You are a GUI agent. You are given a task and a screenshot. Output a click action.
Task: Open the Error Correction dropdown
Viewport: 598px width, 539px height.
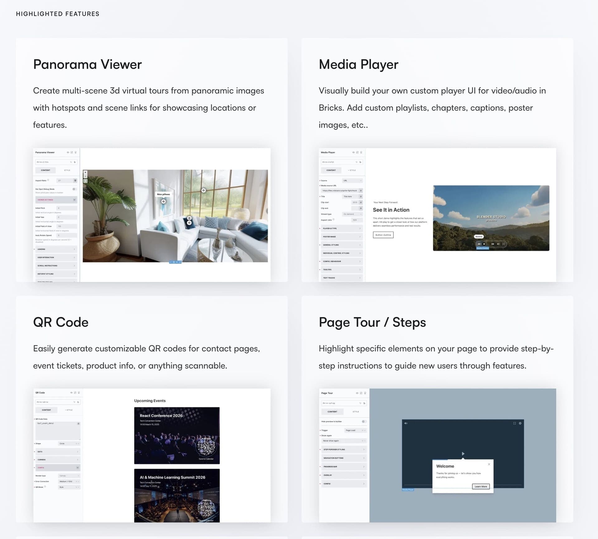[69, 481]
